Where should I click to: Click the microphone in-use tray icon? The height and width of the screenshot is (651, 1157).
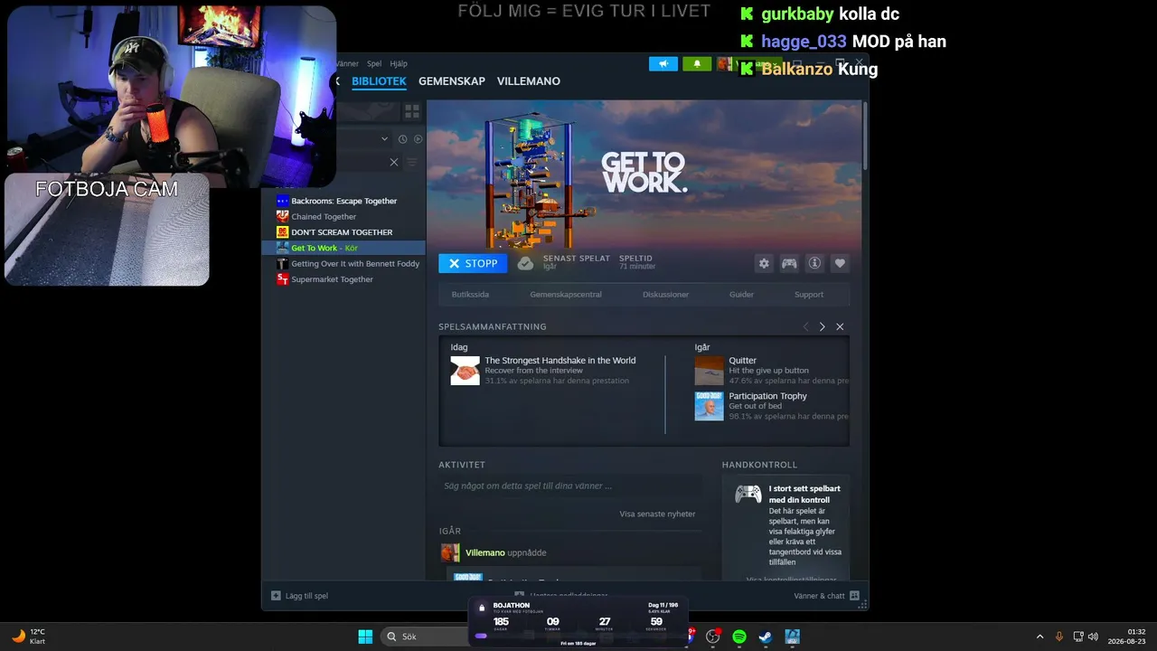tap(1059, 637)
